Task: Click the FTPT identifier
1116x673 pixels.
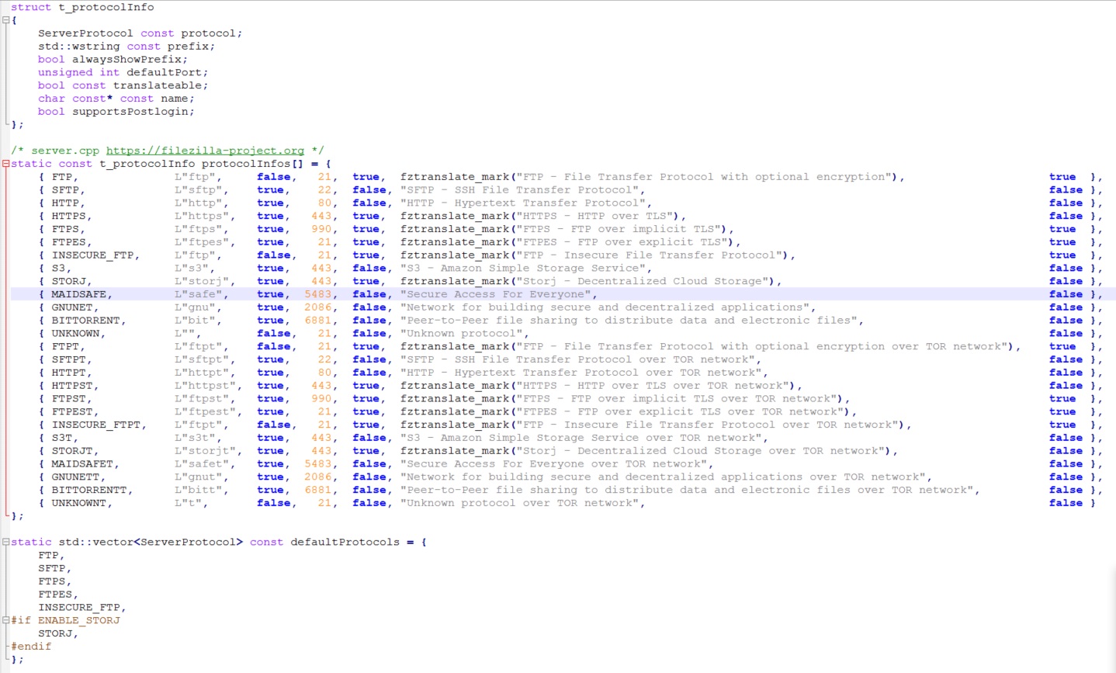Action: point(64,347)
